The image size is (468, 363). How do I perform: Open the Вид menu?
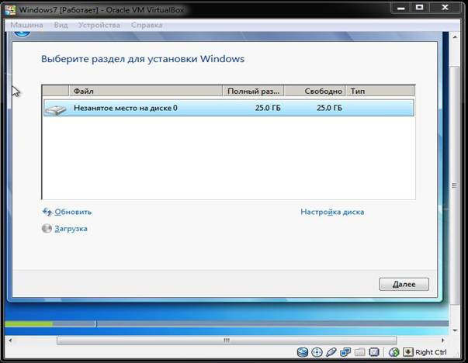coord(61,25)
